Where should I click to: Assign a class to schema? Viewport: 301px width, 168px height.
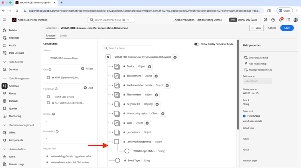[x=87, y=69]
